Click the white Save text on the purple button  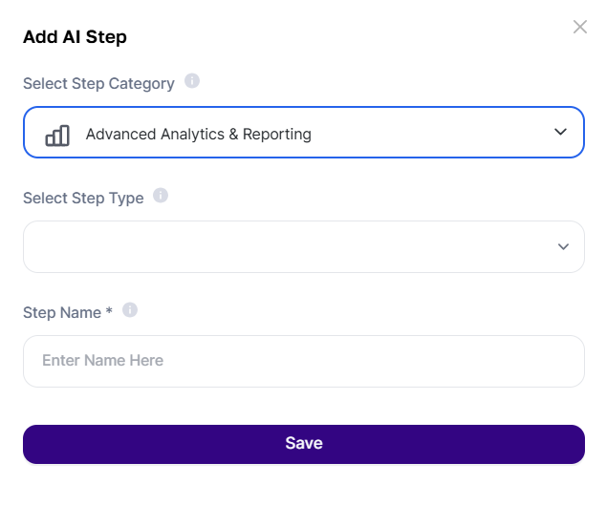(x=304, y=443)
